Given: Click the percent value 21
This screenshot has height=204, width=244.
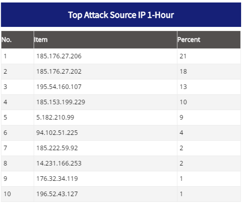Looking at the screenshot, I should (183, 56).
